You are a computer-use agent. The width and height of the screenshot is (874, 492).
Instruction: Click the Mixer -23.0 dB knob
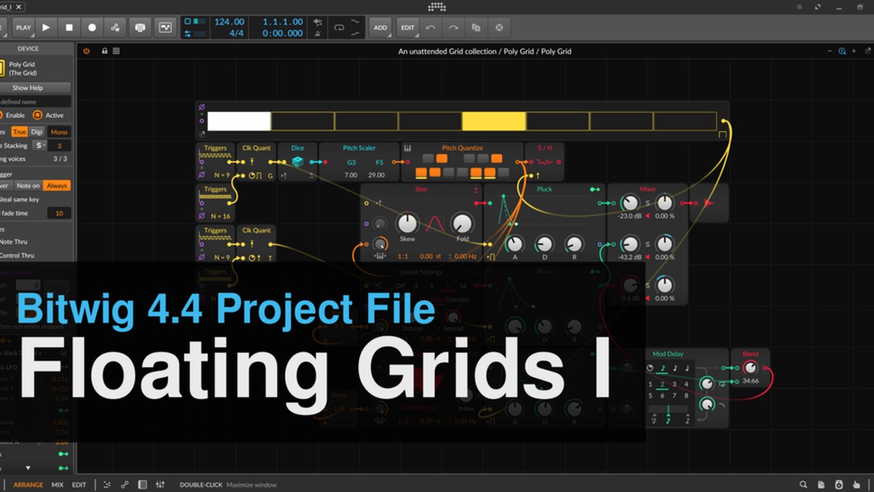click(628, 203)
